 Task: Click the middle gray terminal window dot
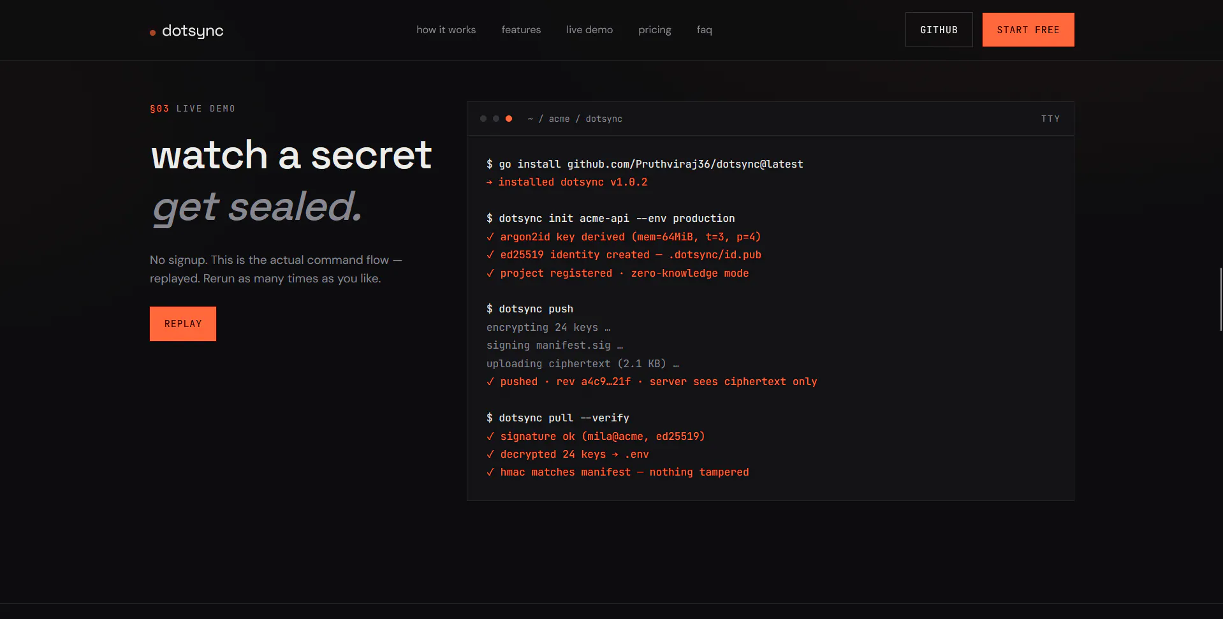coord(496,119)
